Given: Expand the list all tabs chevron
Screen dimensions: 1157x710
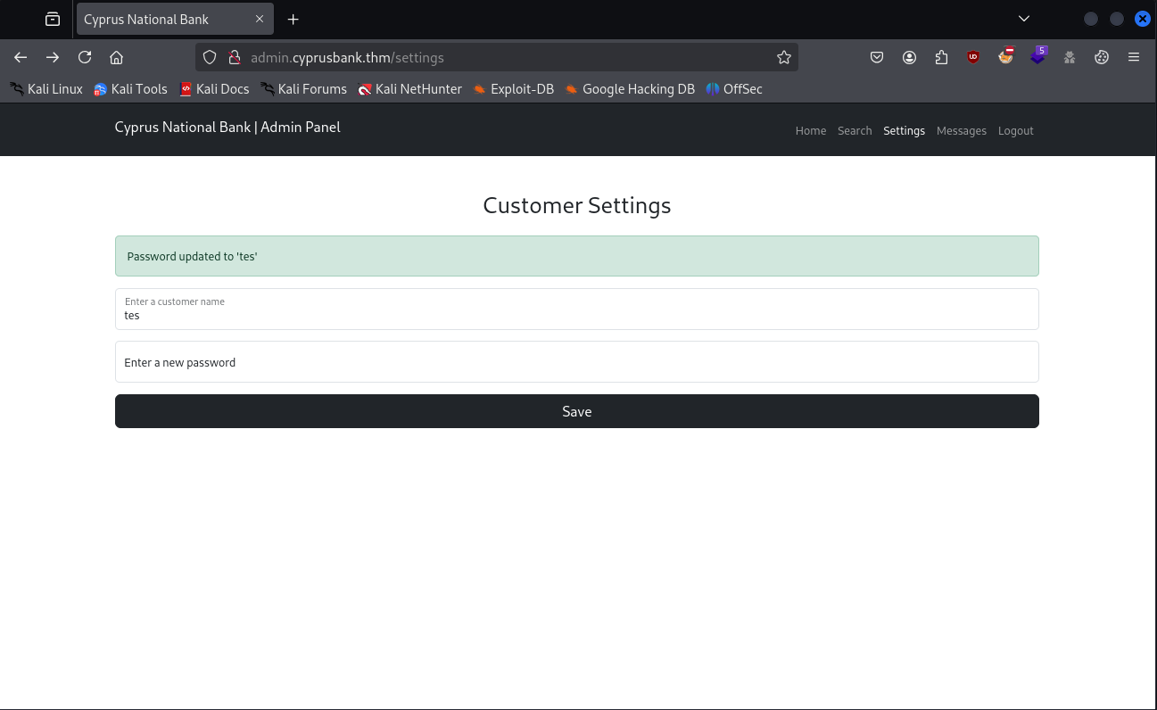Looking at the screenshot, I should click(1024, 19).
